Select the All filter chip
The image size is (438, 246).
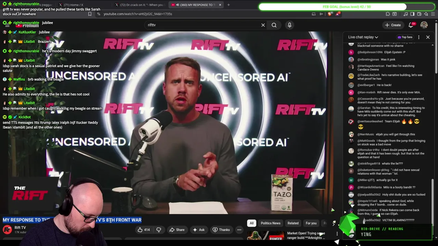[x=252, y=223]
